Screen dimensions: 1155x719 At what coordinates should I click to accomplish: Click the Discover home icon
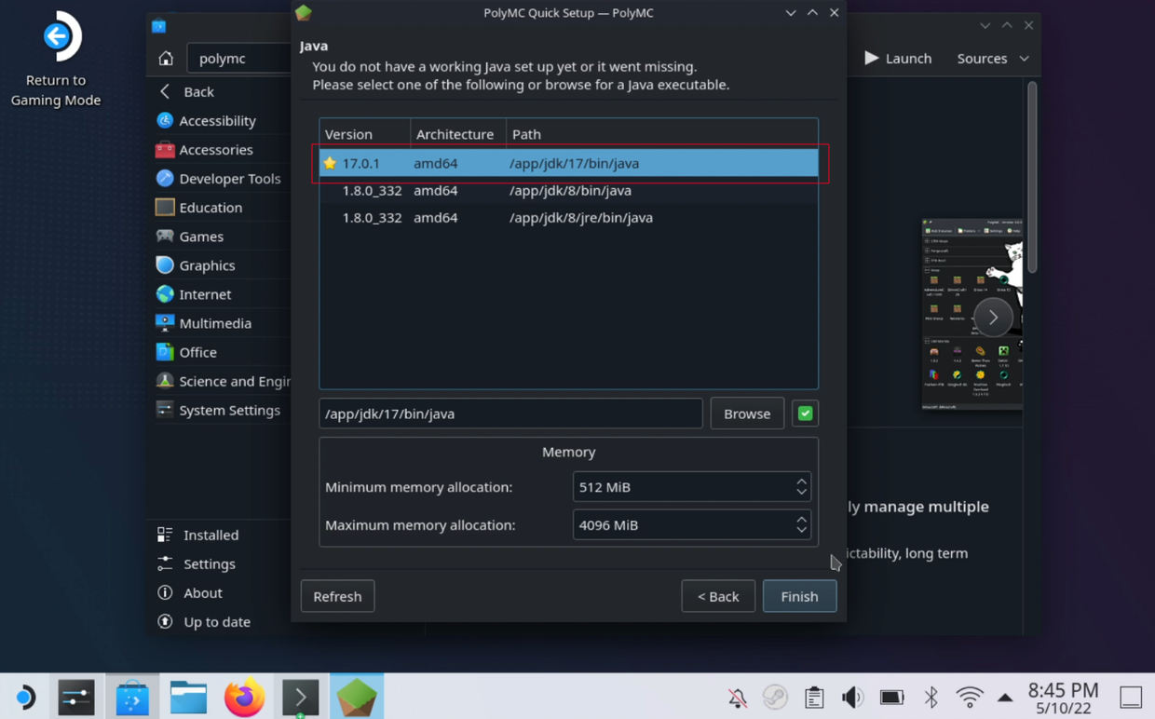click(166, 59)
